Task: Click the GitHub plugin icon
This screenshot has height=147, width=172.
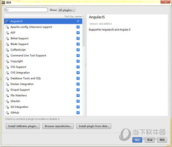Action: pyautogui.click(x=7, y=113)
